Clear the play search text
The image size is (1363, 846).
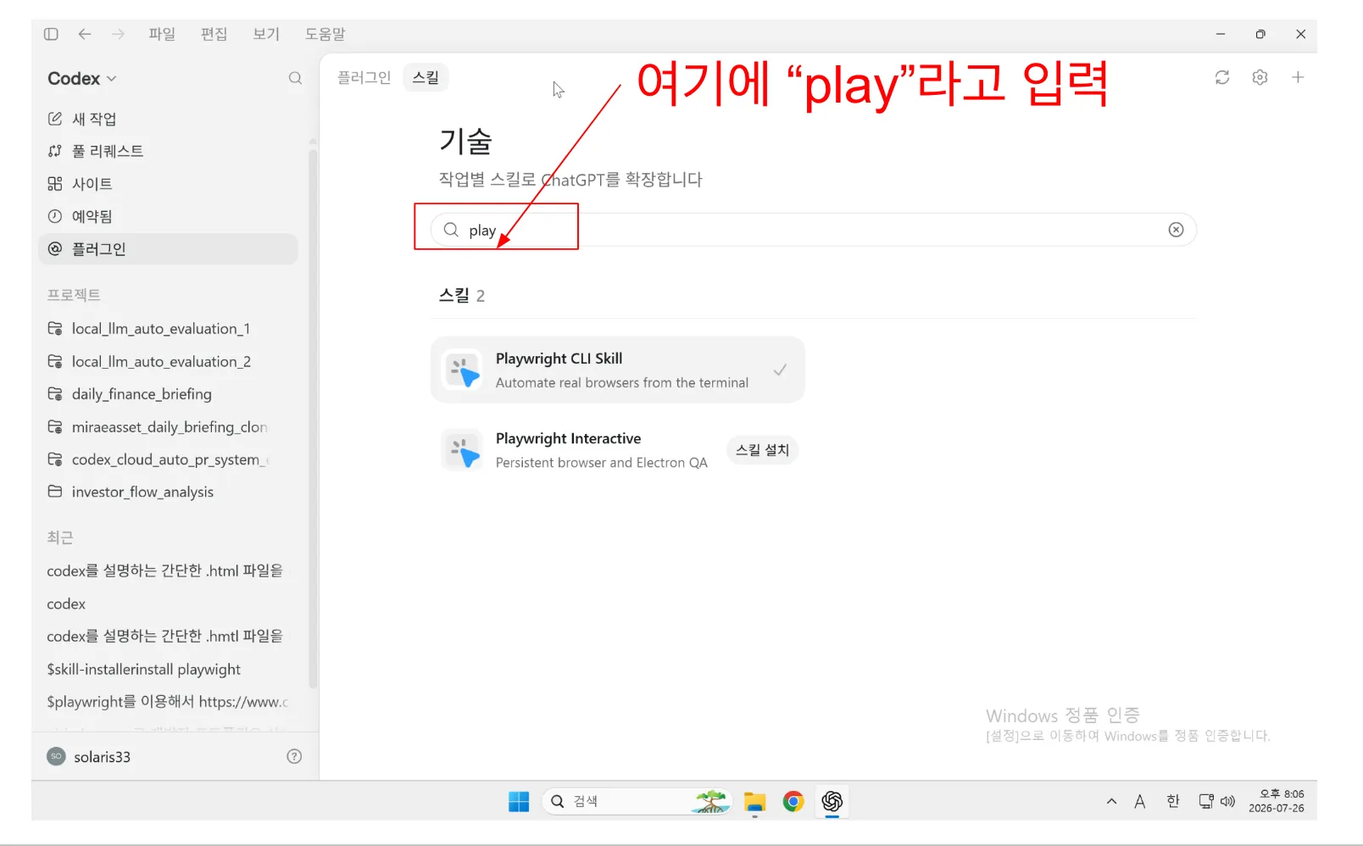1176,230
